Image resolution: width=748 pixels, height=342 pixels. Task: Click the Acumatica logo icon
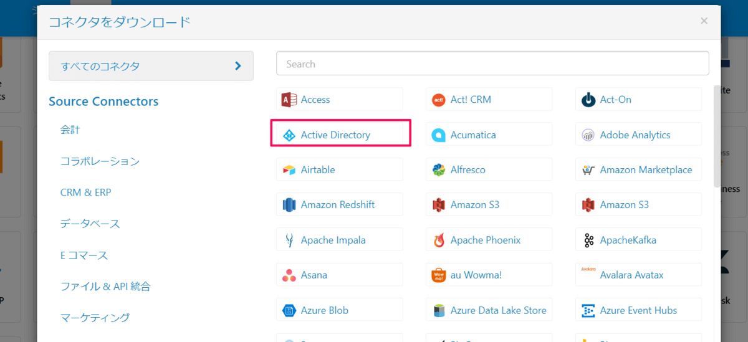click(x=439, y=135)
